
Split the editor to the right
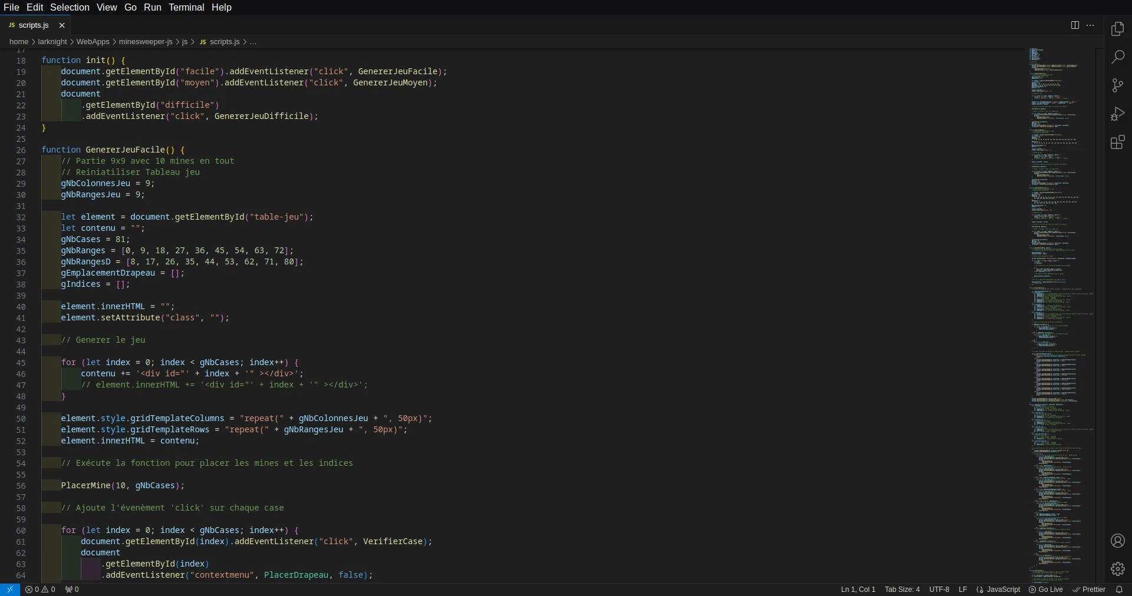[x=1075, y=25]
